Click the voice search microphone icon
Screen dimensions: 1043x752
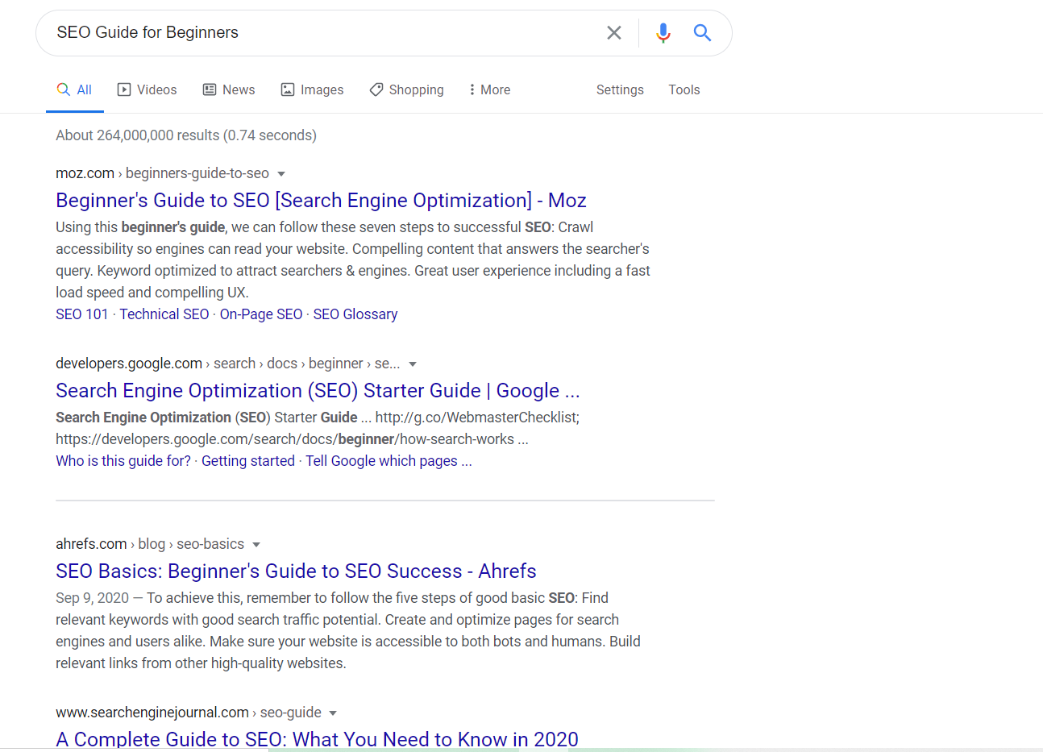coord(663,33)
